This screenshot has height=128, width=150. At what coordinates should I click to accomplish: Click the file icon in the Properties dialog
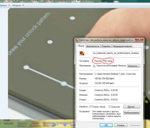(82, 53)
